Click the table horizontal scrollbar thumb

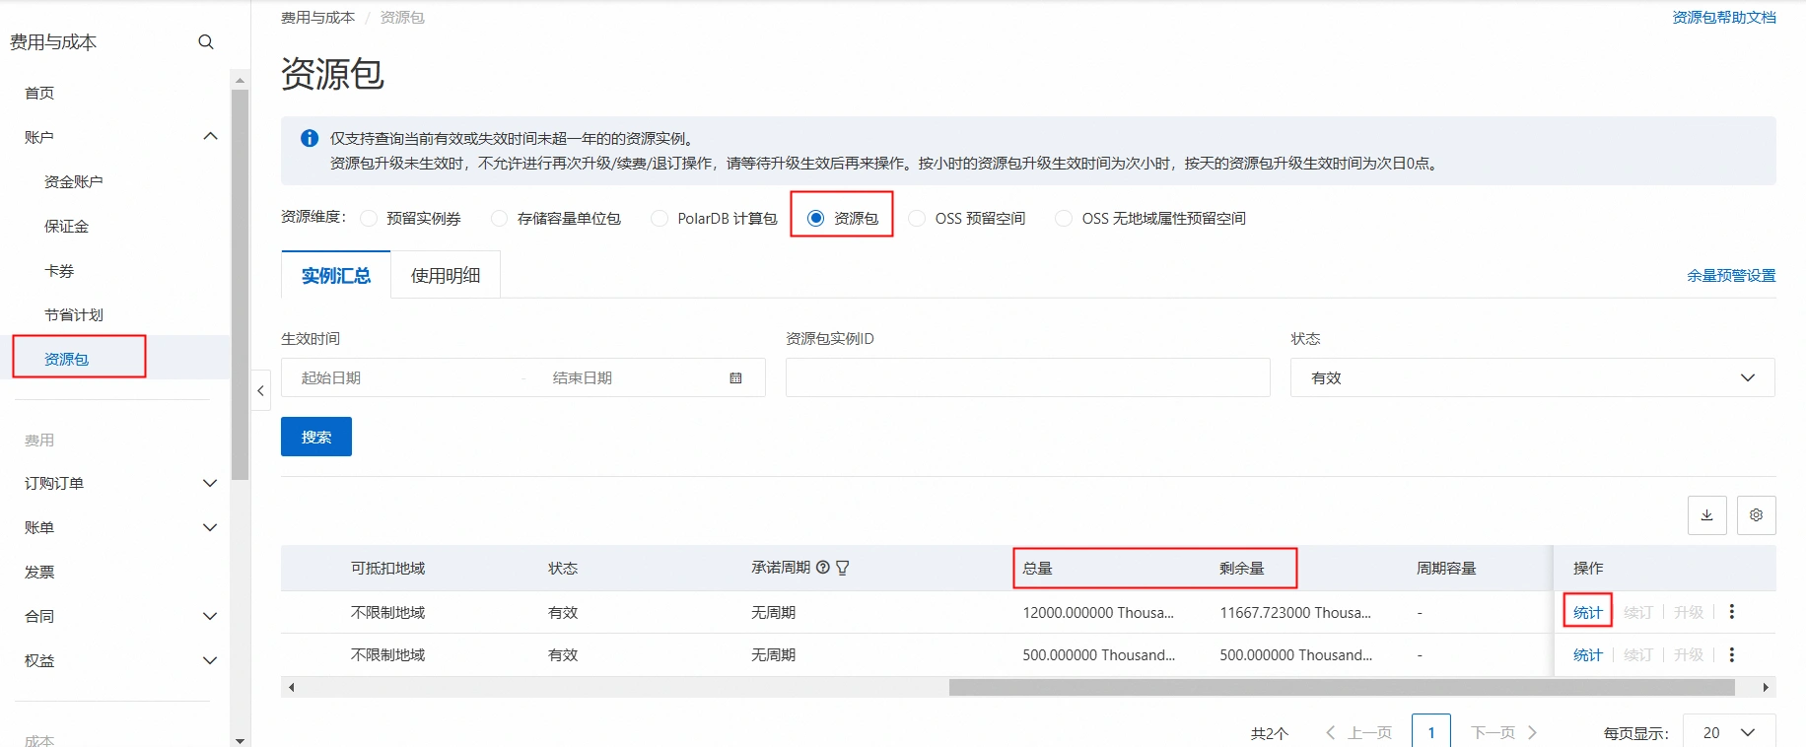point(1342,687)
